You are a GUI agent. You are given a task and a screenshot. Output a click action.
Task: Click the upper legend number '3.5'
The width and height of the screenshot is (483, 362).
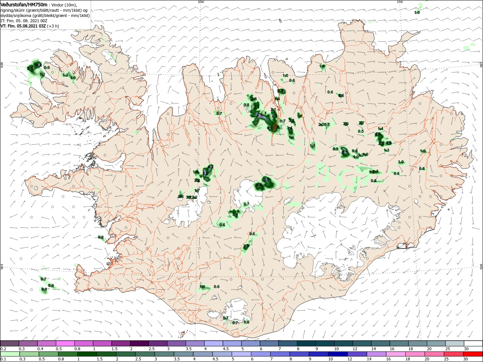coord(189,349)
